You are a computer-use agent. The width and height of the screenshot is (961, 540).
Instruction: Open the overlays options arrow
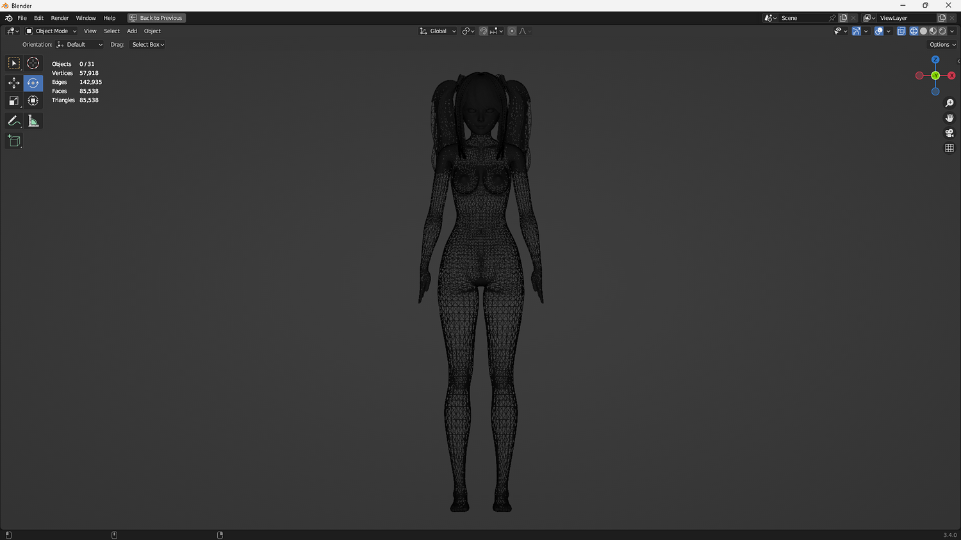pyautogui.click(x=888, y=31)
